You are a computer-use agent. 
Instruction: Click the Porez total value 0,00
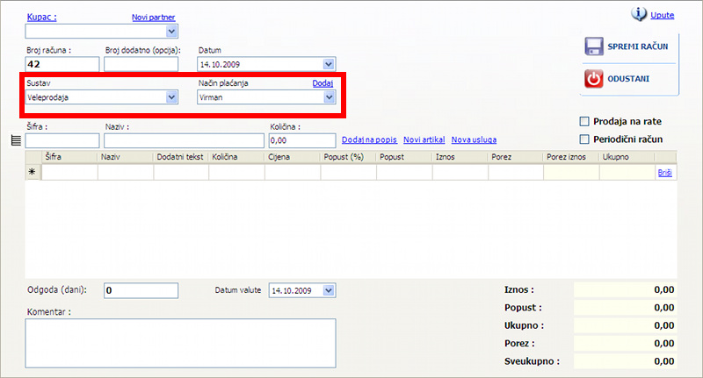pyautogui.click(x=664, y=344)
